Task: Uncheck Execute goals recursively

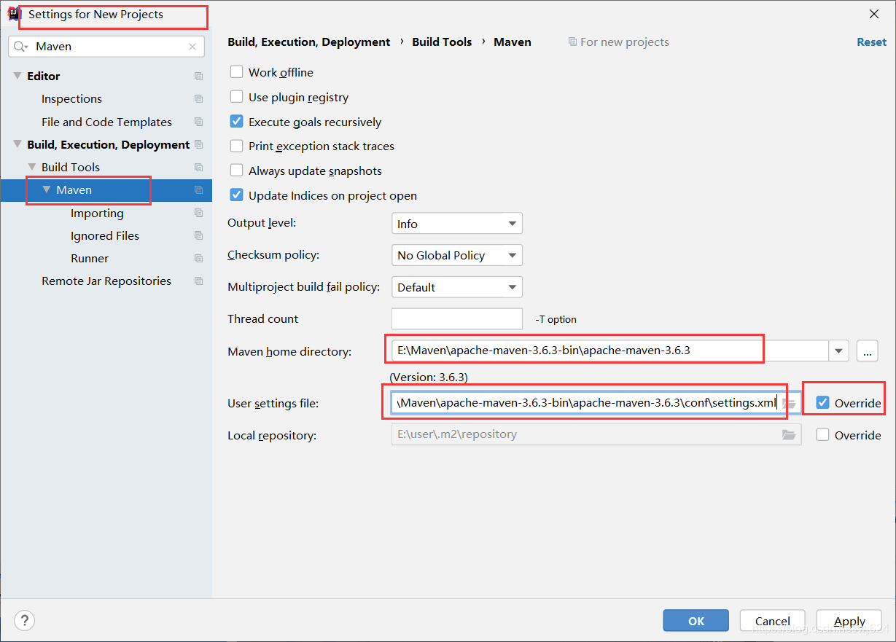Action: (x=236, y=122)
